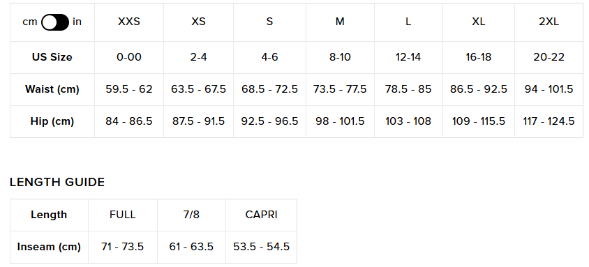Select the XS size column header

(x=198, y=22)
